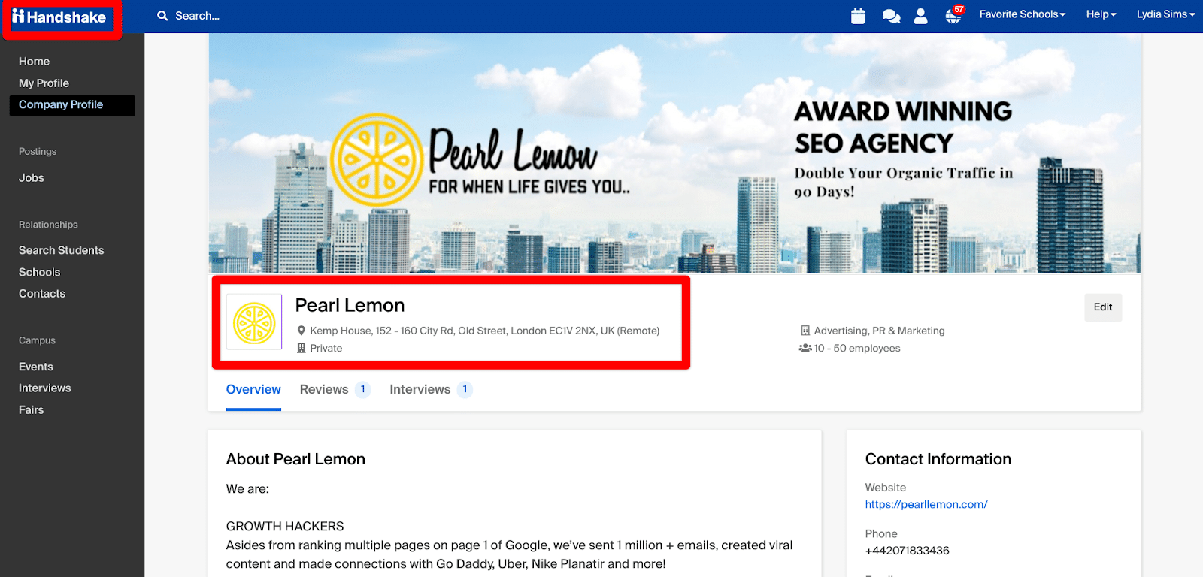Click the building icon next to Private

pos(302,348)
